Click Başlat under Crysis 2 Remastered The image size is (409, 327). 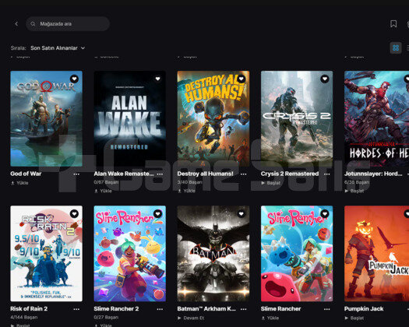pyautogui.click(x=271, y=183)
